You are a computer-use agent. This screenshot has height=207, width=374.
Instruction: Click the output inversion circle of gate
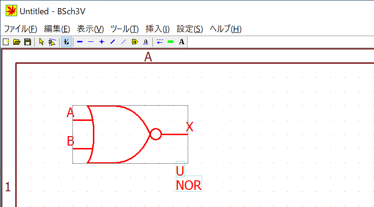(156, 134)
